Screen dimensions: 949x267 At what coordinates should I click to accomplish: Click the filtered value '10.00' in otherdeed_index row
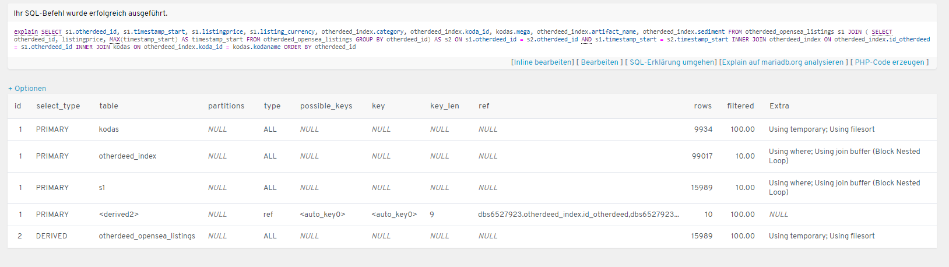click(745, 156)
